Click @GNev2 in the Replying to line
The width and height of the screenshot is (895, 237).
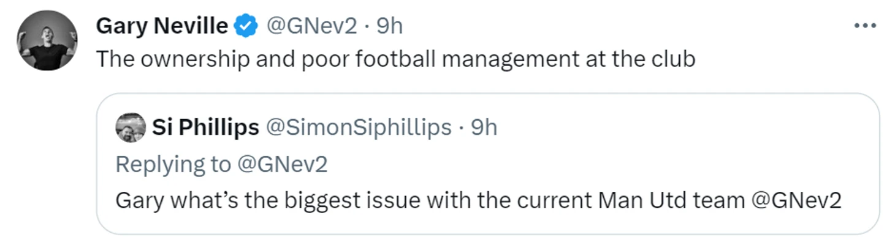(x=282, y=164)
